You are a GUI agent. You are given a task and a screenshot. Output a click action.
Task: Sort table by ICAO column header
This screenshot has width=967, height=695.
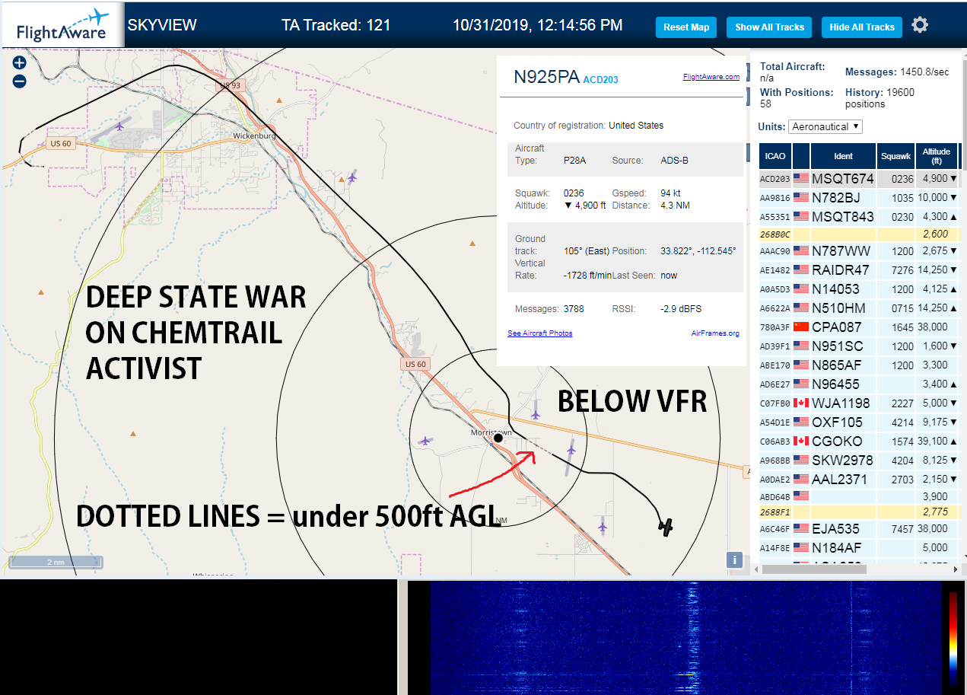(x=775, y=156)
